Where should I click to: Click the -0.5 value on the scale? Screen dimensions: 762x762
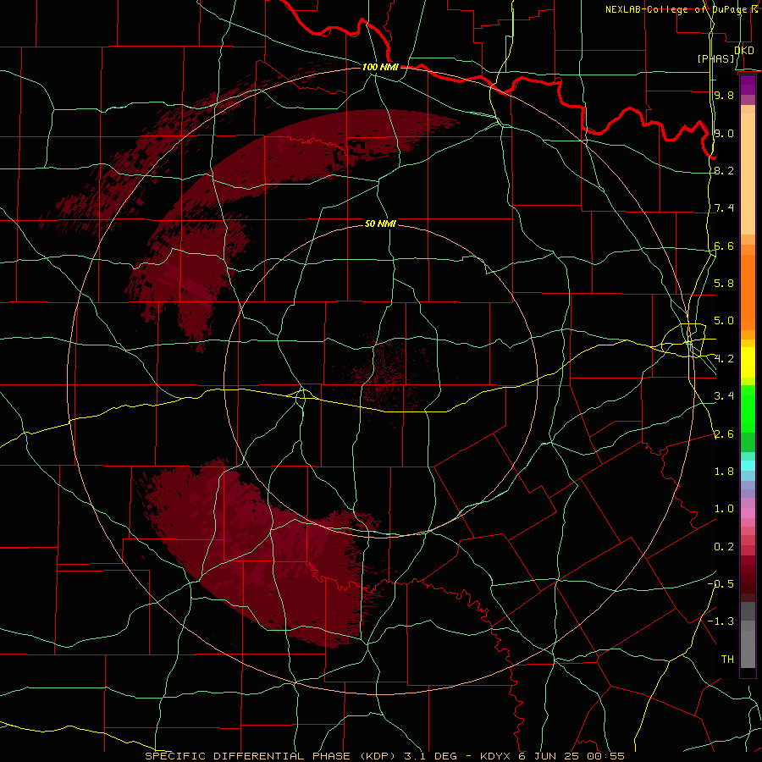pyautogui.click(x=721, y=584)
